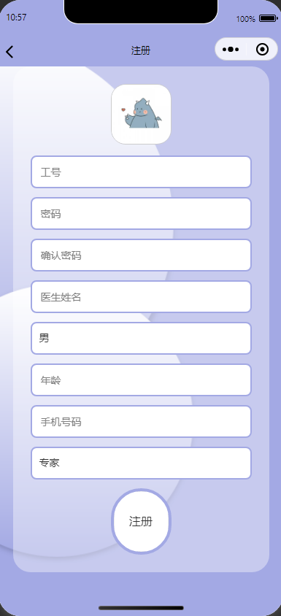Focus the 工号 input field
This screenshot has height=616, width=281.
(141, 172)
